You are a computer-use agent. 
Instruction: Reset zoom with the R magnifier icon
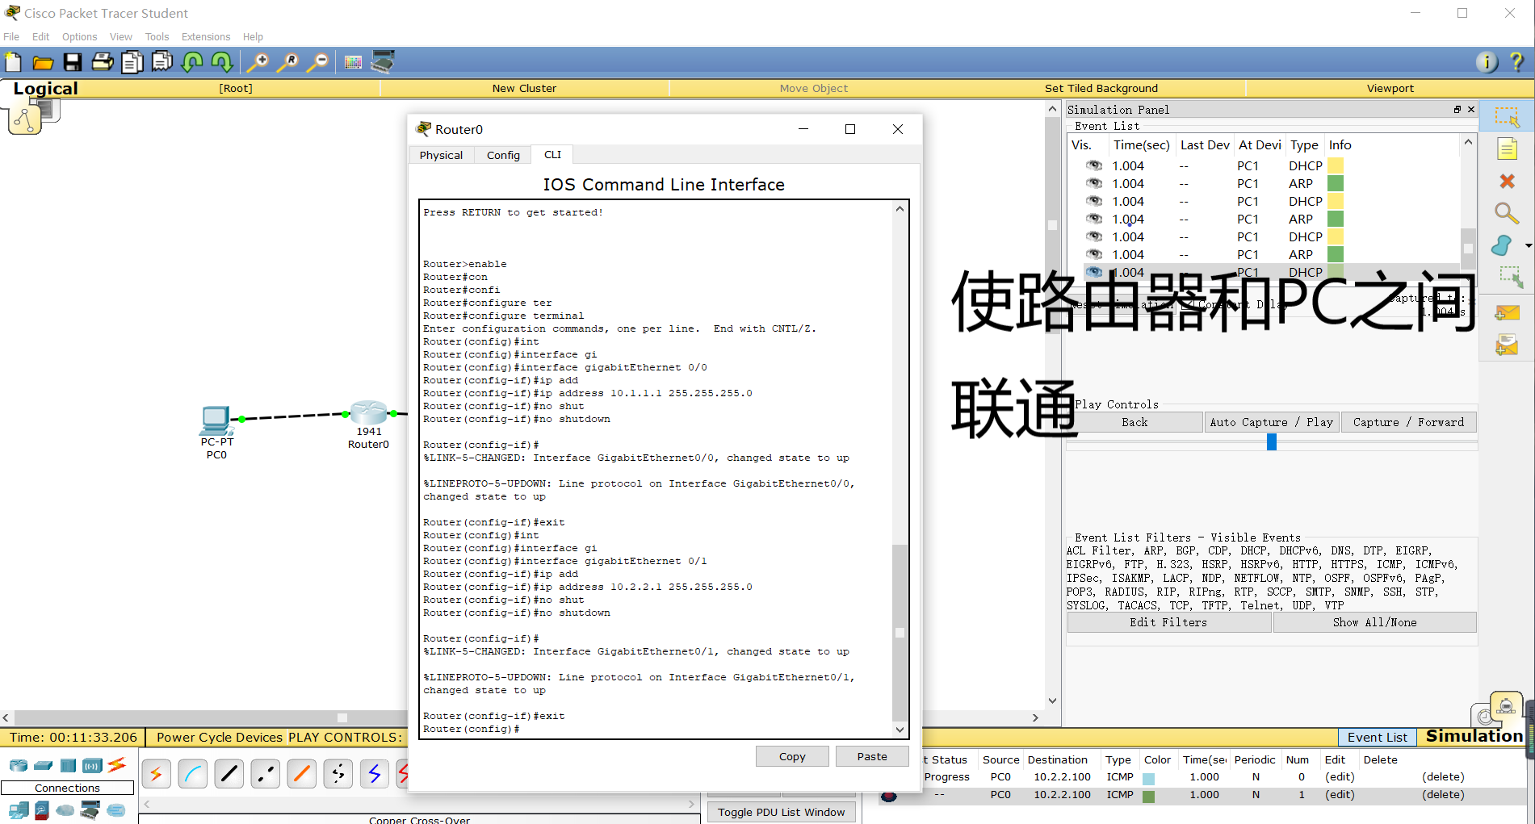point(287,62)
